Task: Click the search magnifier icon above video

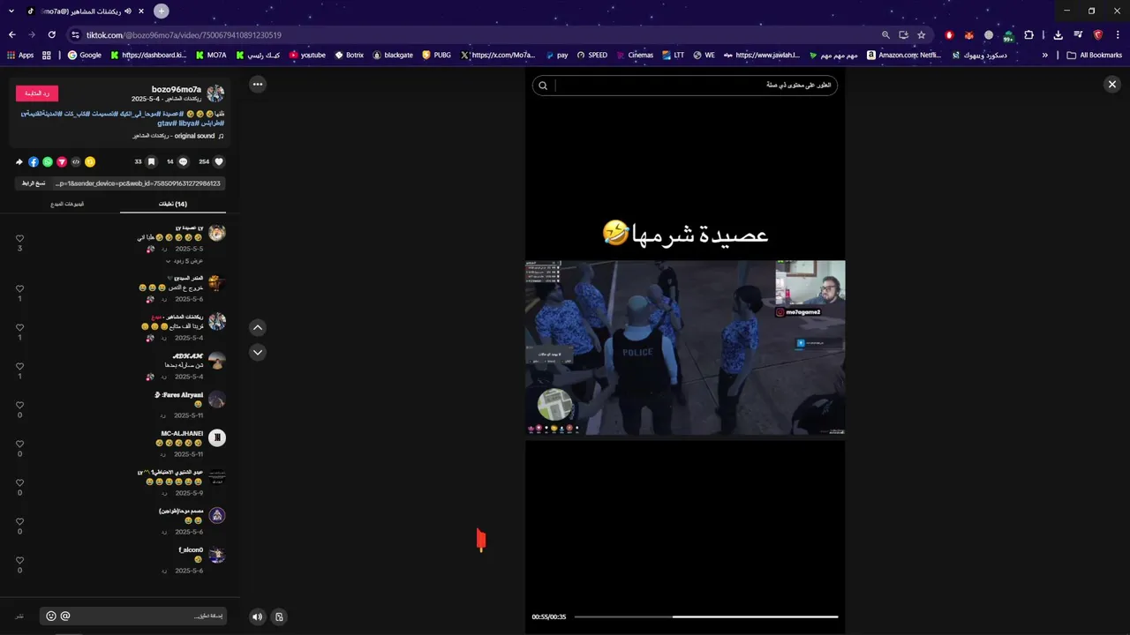Action: pyautogui.click(x=543, y=86)
